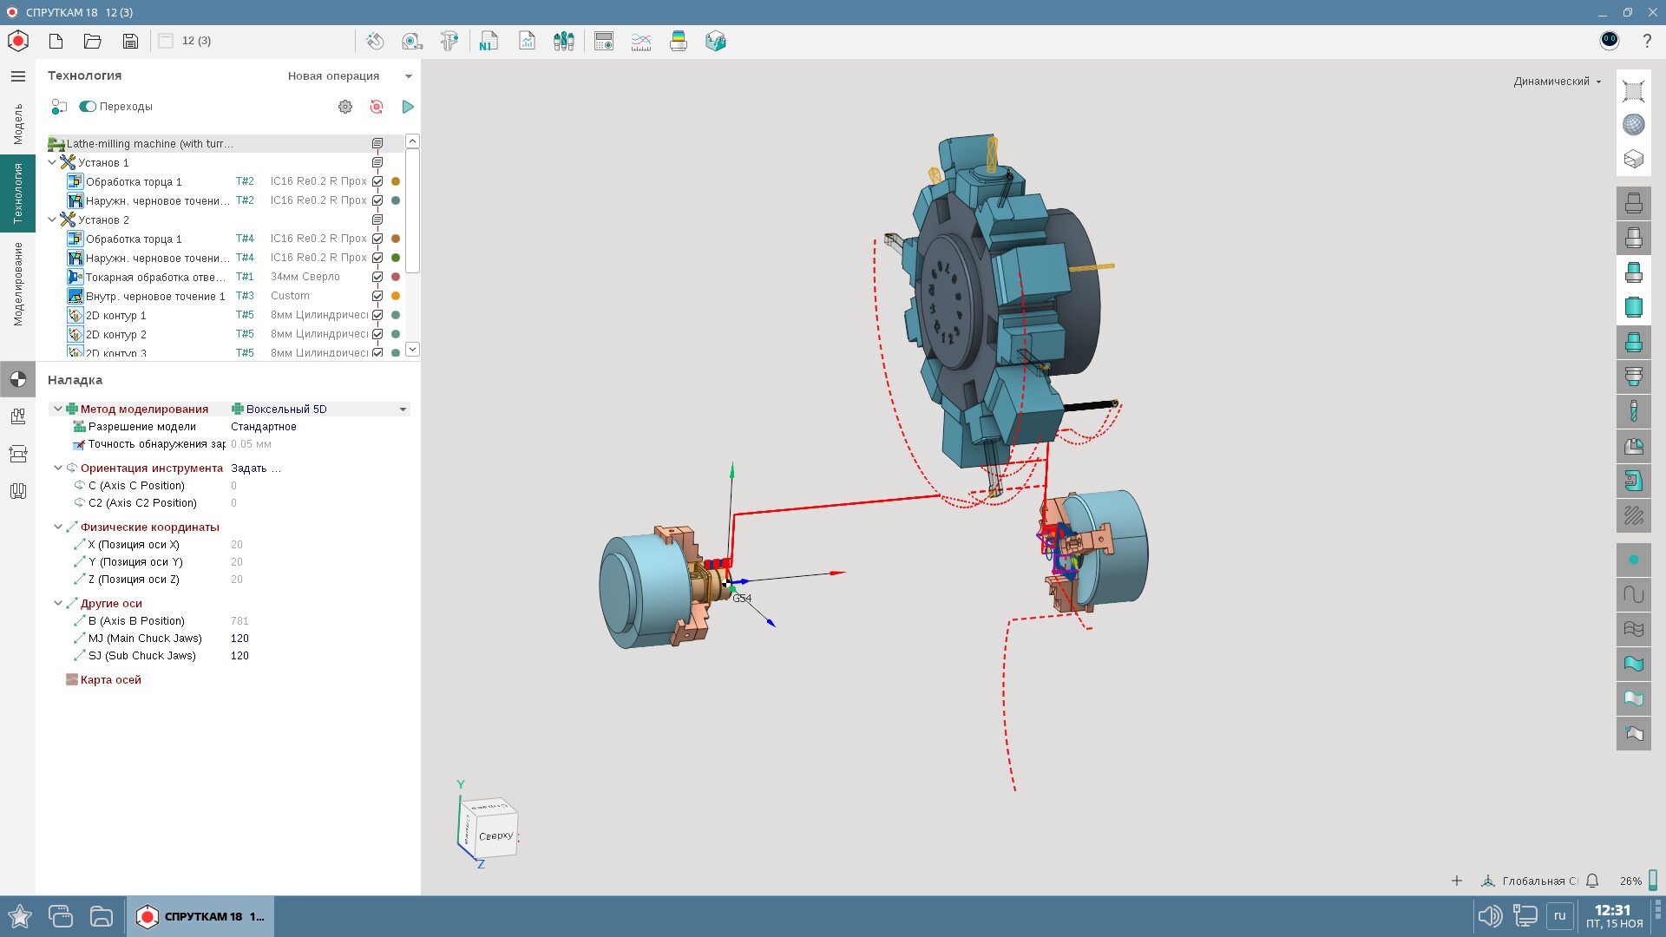Viewport: 1666px width, 937px height.
Task: Open the Карта осей item
Action: 110,680
